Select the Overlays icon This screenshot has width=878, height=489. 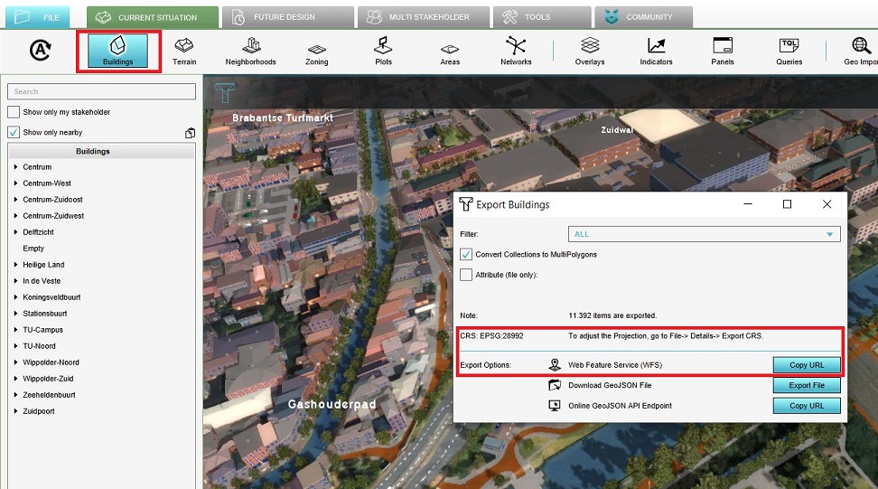(x=590, y=51)
